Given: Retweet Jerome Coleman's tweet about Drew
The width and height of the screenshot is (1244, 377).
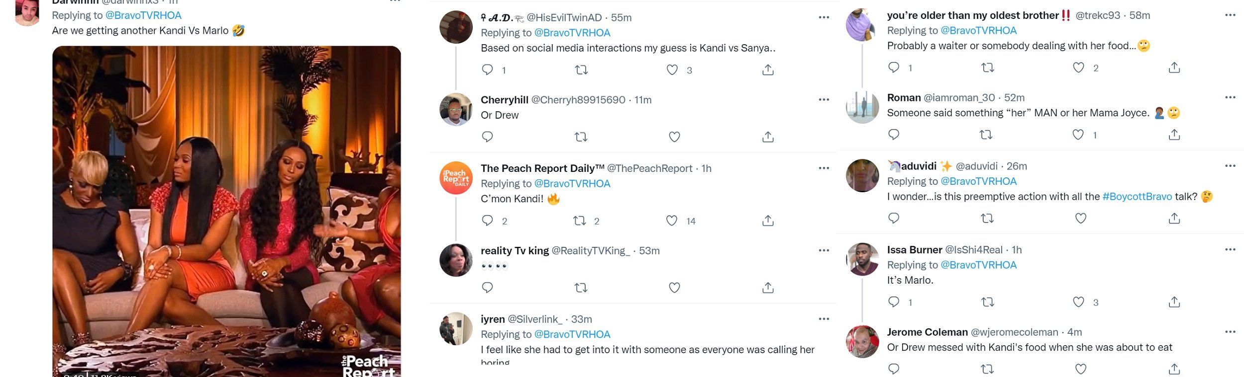Looking at the screenshot, I should point(987,369).
